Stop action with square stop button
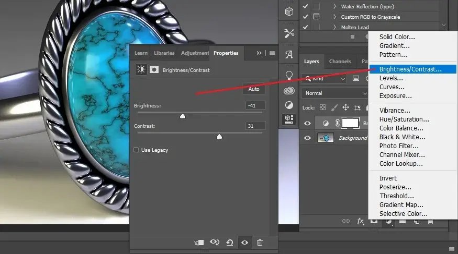Screen dimensions: 458x254 [x=353, y=37]
